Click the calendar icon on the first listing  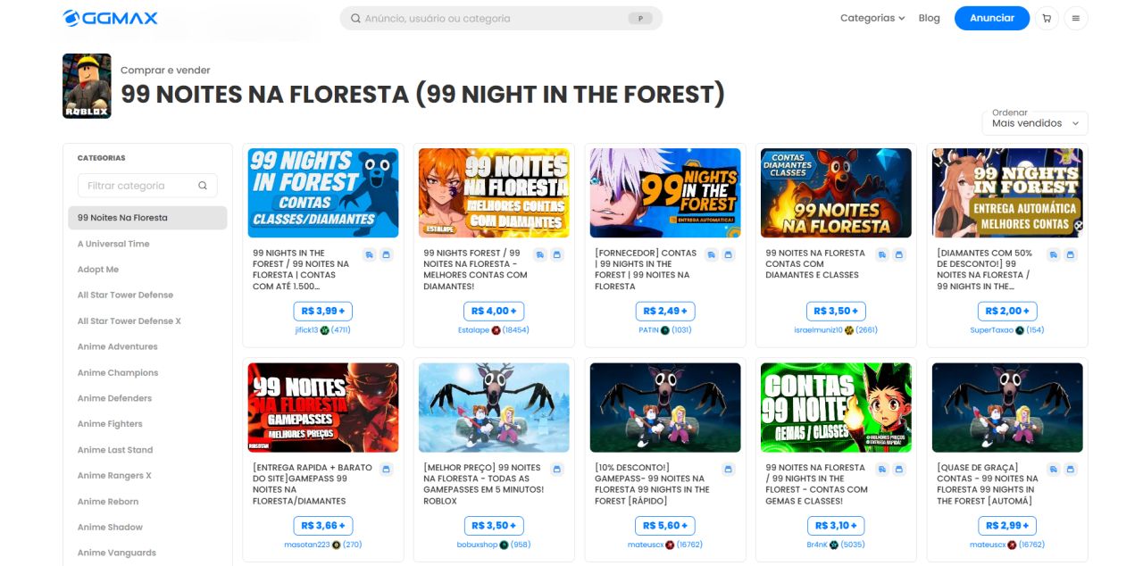[x=386, y=254]
